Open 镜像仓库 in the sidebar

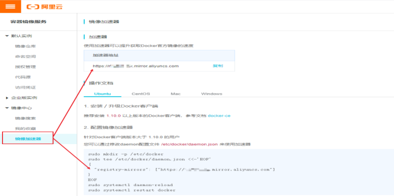tap(25, 46)
